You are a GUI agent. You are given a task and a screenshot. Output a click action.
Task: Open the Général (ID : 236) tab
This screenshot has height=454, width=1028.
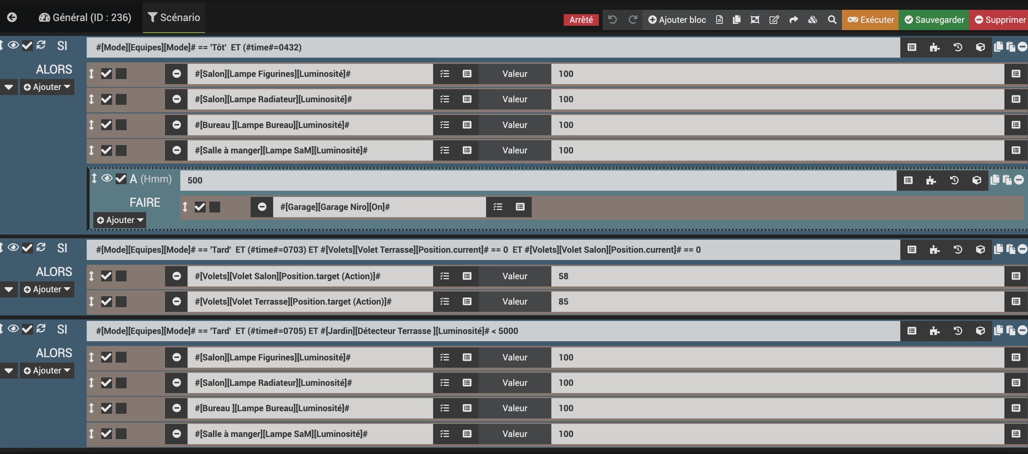tap(85, 17)
